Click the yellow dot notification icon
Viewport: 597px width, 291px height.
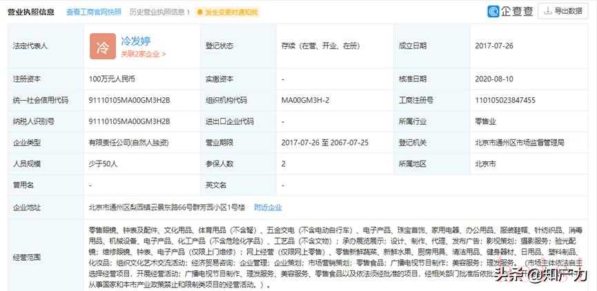(x=200, y=12)
